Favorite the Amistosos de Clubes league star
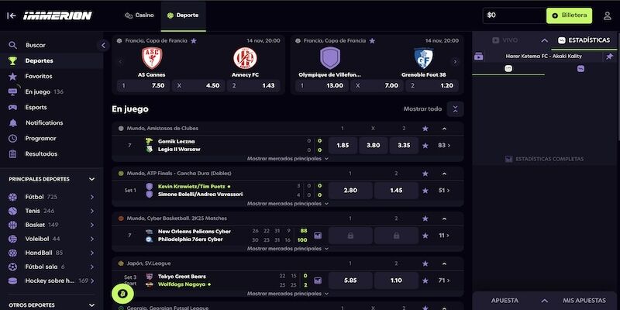The width and height of the screenshot is (620, 310). [x=425, y=129]
